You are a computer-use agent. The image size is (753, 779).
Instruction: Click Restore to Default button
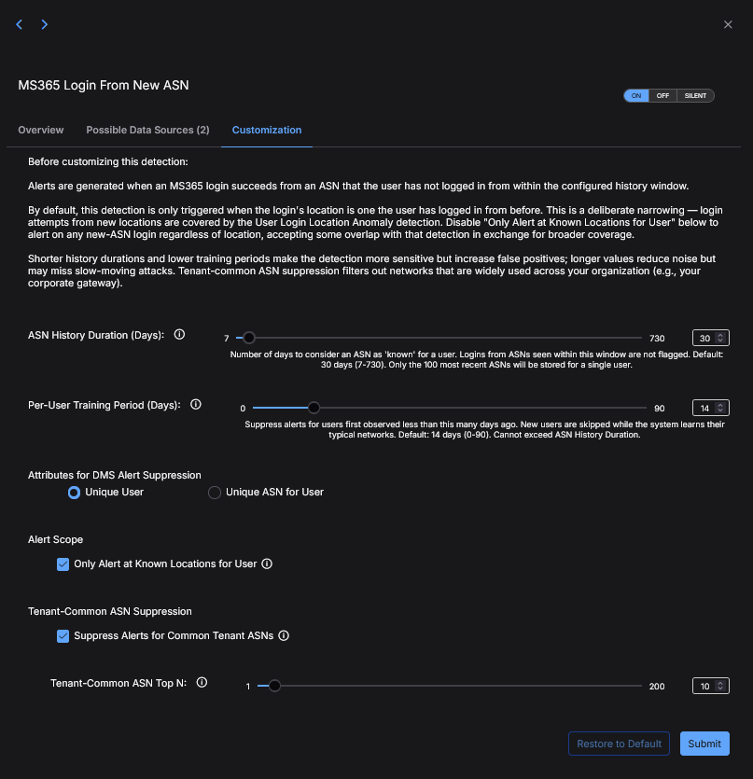pyautogui.click(x=619, y=744)
